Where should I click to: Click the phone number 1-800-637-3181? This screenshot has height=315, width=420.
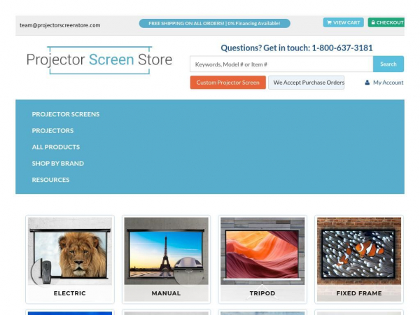[342, 48]
